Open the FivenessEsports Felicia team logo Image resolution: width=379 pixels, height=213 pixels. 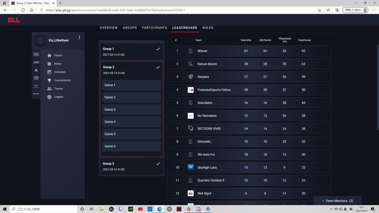coord(190,90)
